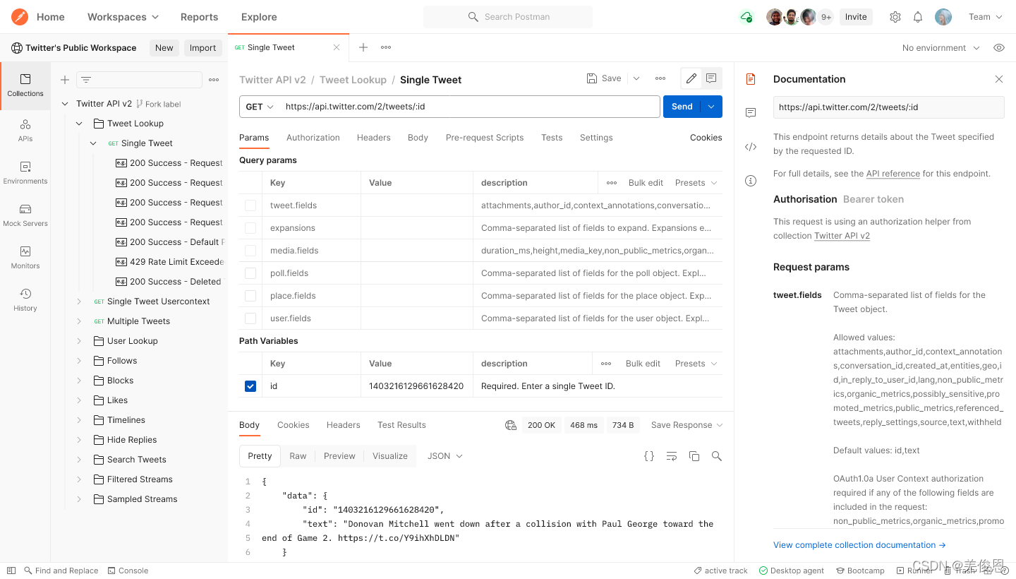Uncheck the id path variable checkbox
The width and height of the screenshot is (1016, 579).
click(x=250, y=386)
